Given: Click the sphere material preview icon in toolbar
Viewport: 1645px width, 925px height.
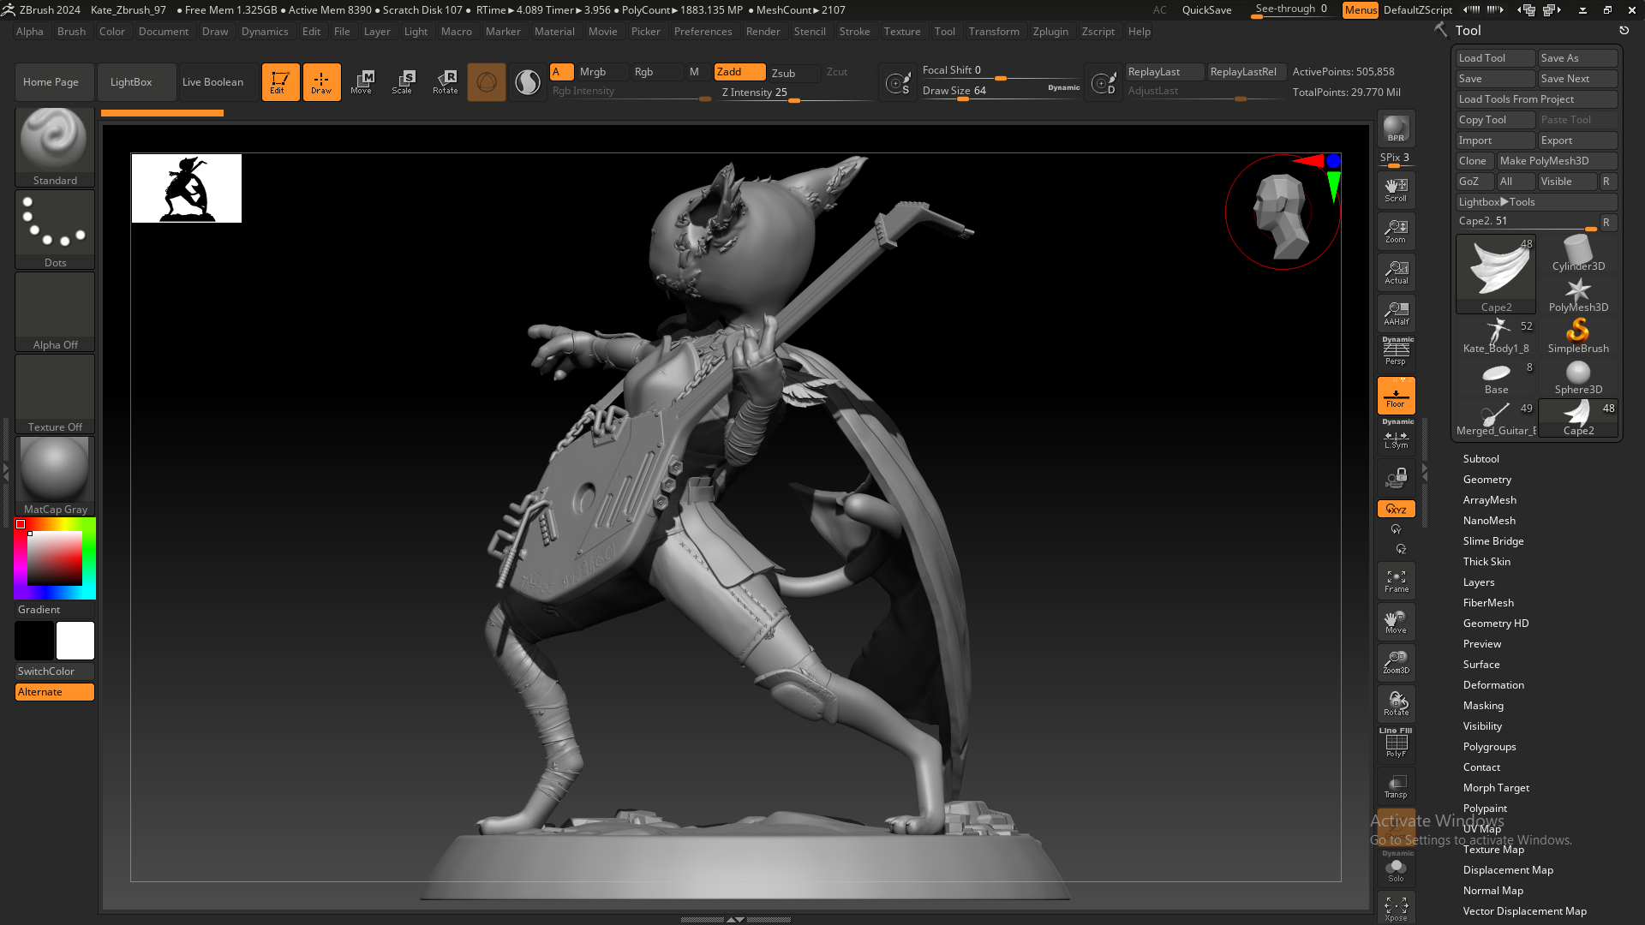Looking at the screenshot, I should click(x=487, y=82).
